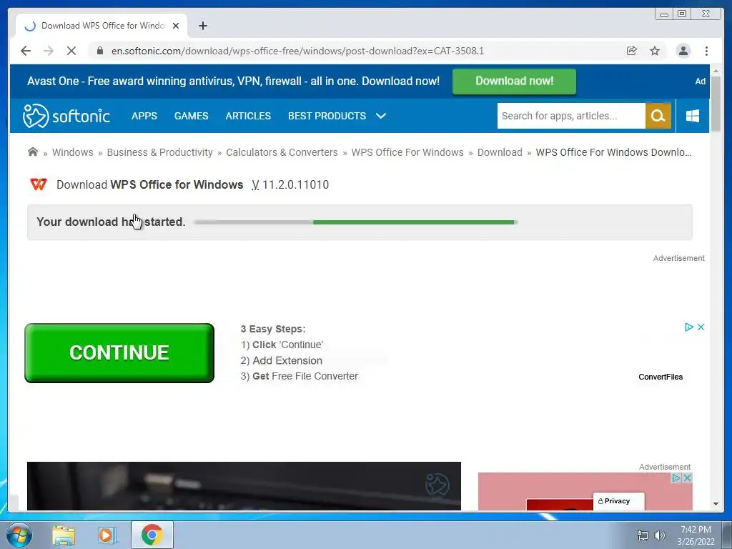Click the WPS Office red W icon
The image size is (732, 549).
click(x=39, y=184)
